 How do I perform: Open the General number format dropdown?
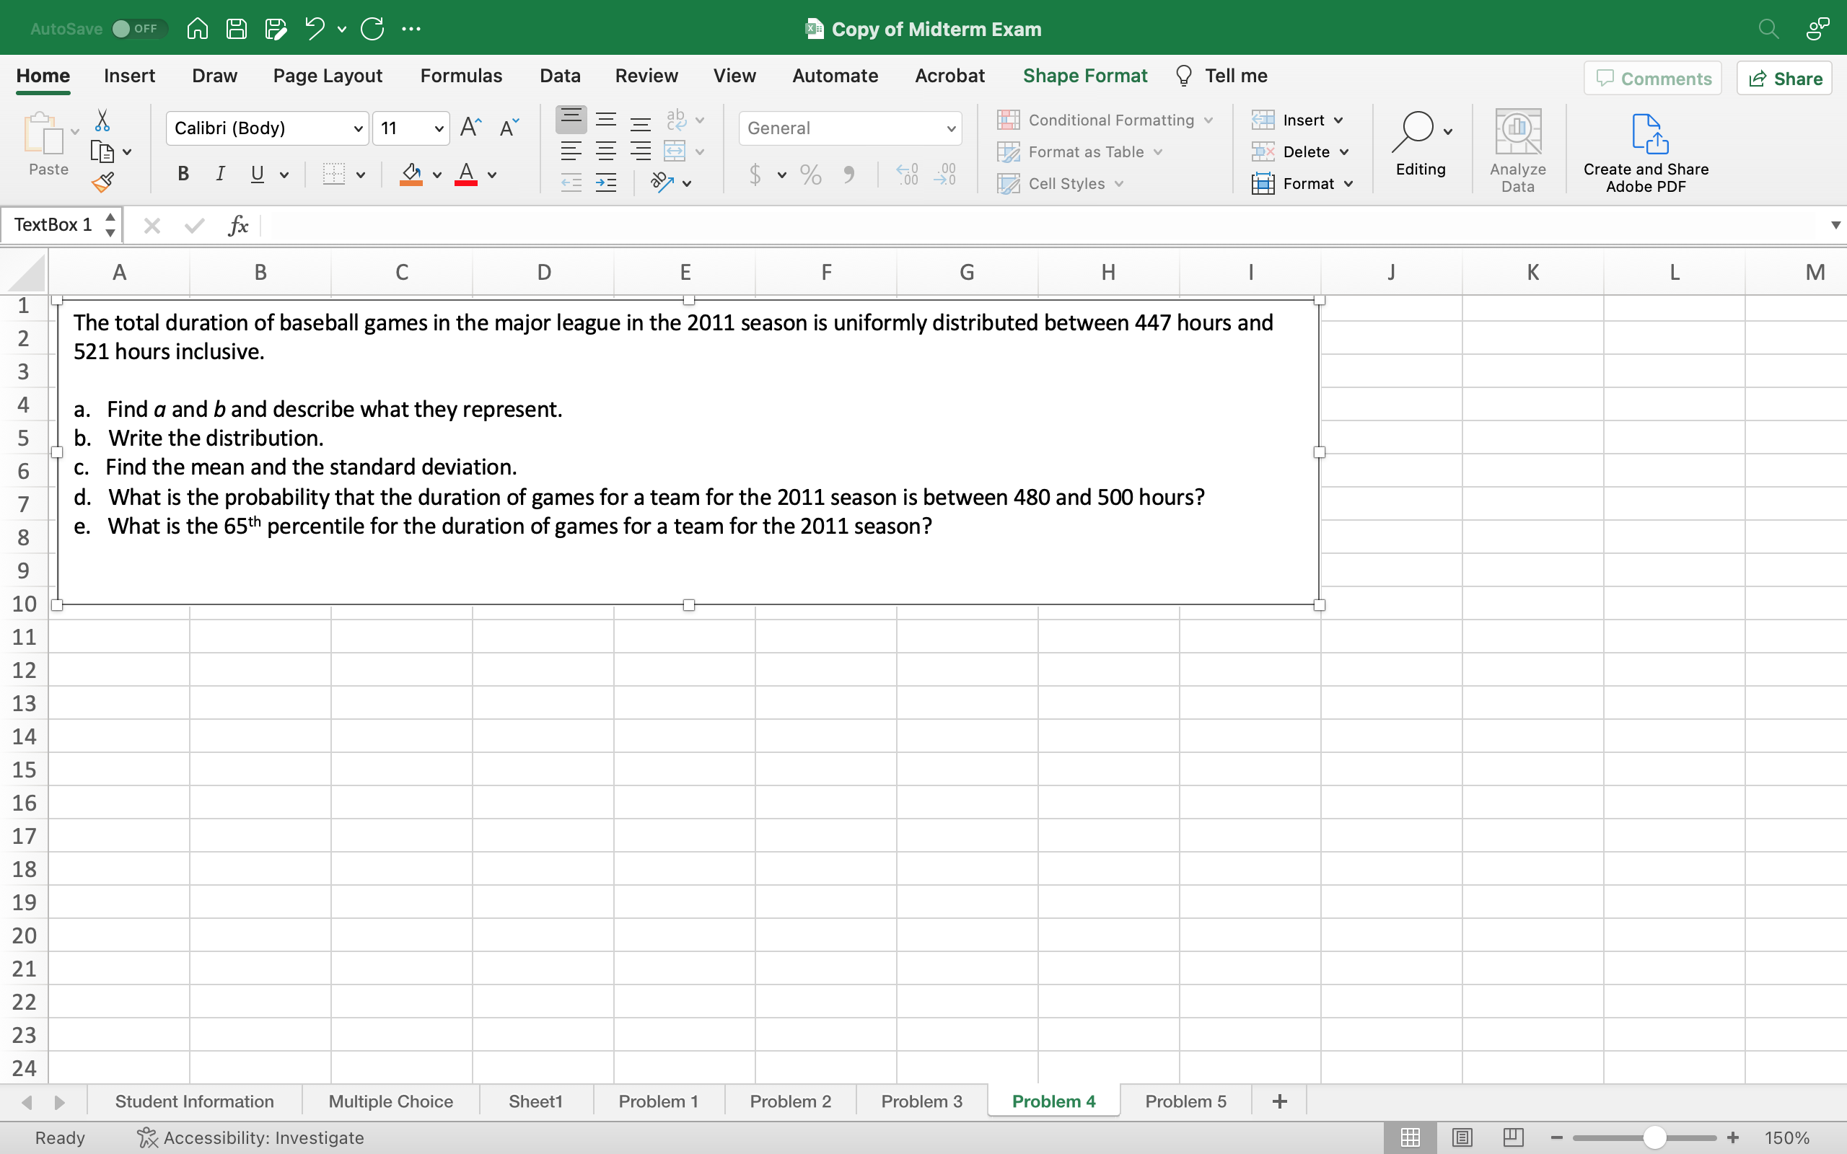(950, 128)
